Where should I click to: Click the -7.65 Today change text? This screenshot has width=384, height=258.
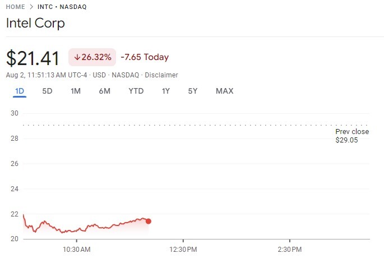pyautogui.click(x=145, y=57)
